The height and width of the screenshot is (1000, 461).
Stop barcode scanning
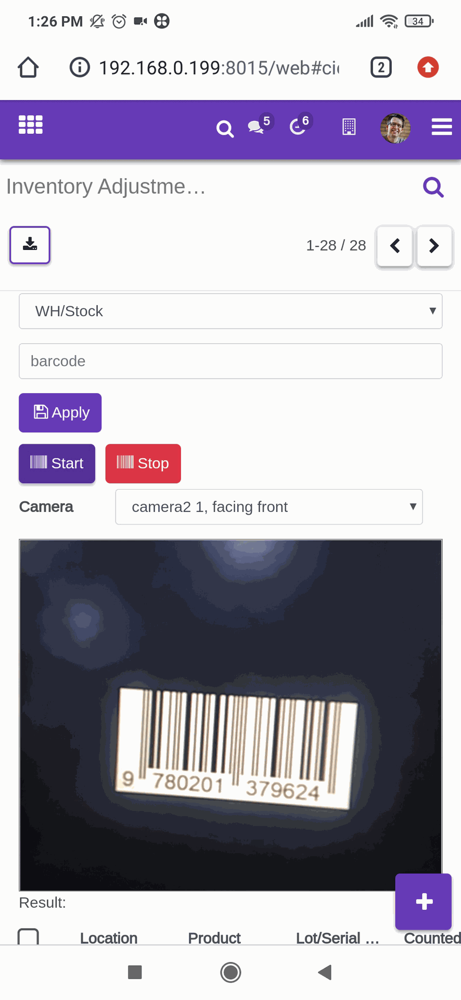click(143, 463)
